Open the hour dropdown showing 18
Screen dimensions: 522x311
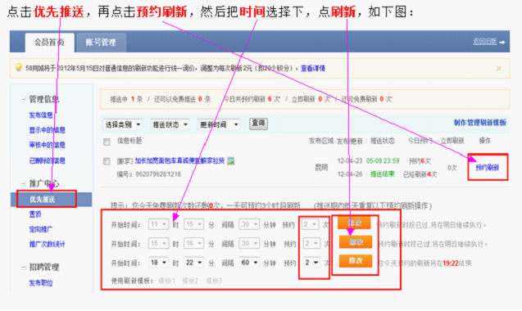click(x=158, y=263)
